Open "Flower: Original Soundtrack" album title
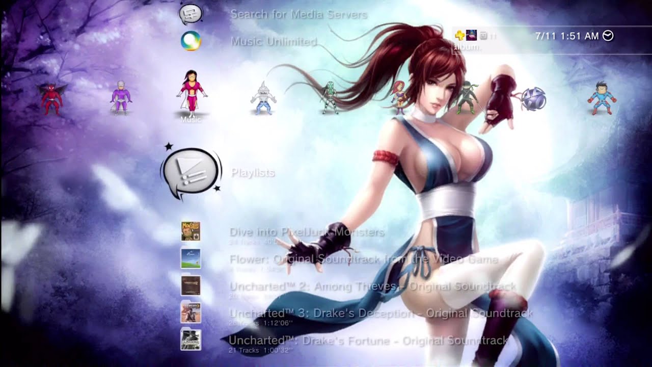652x367 pixels. pyautogui.click(x=364, y=259)
